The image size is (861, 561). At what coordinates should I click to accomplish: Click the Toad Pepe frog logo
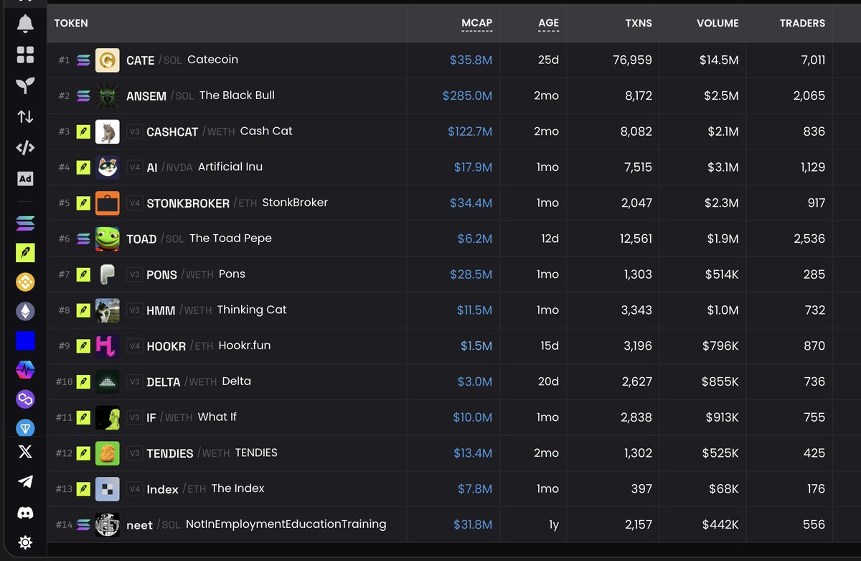tap(108, 238)
